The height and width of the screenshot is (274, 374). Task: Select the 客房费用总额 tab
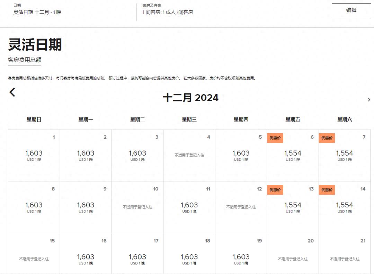click(x=25, y=60)
